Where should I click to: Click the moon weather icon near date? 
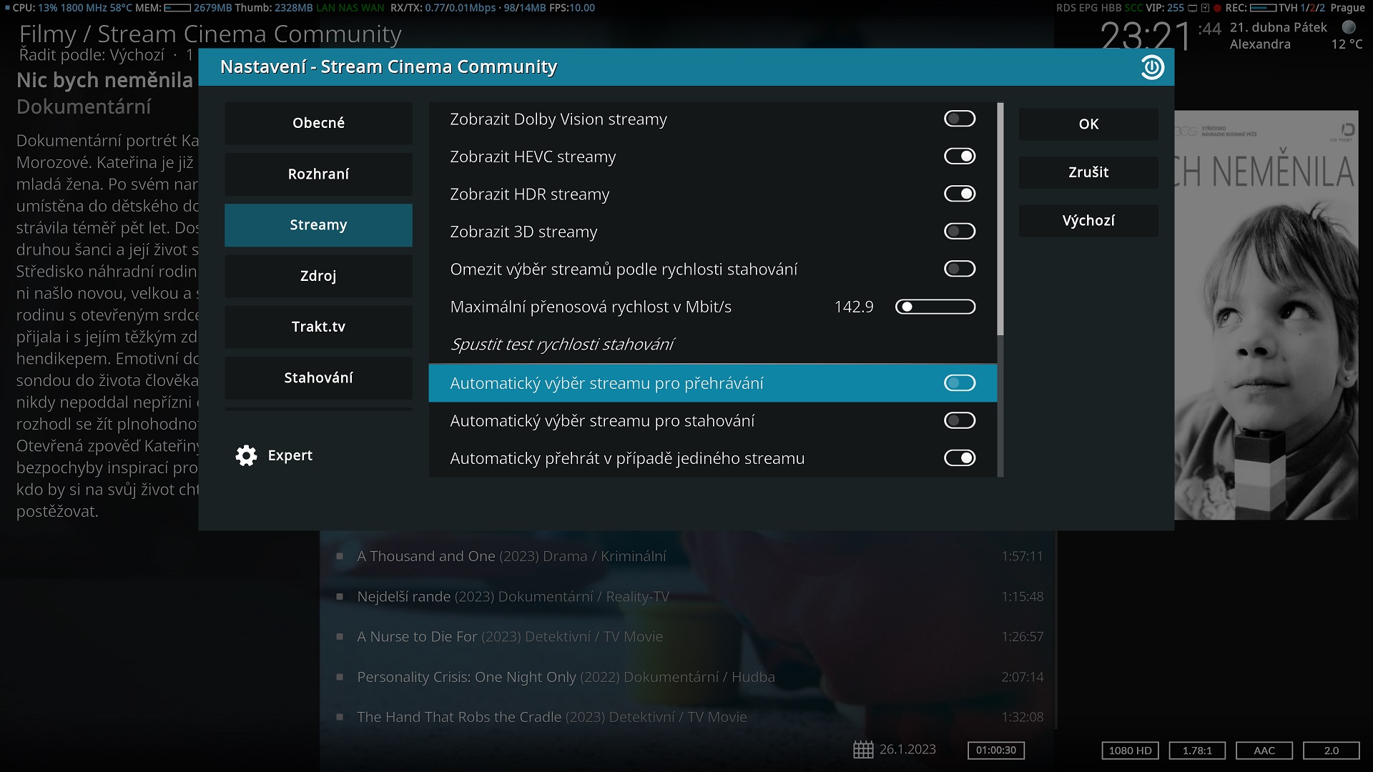[1349, 27]
